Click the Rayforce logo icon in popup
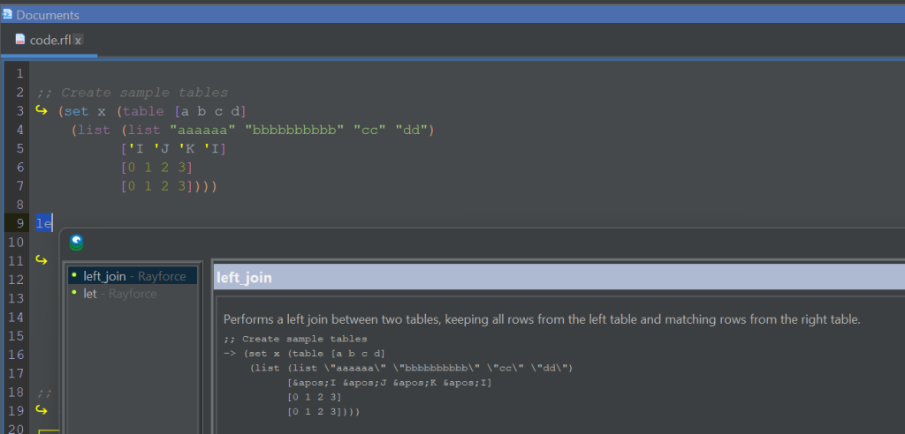The image size is (905, 434). [77, 242]
